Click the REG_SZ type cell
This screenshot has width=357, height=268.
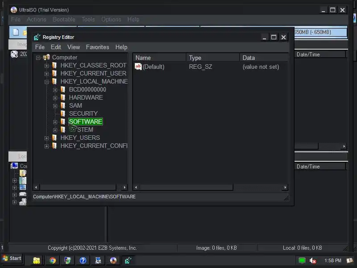tap(200, 67)
